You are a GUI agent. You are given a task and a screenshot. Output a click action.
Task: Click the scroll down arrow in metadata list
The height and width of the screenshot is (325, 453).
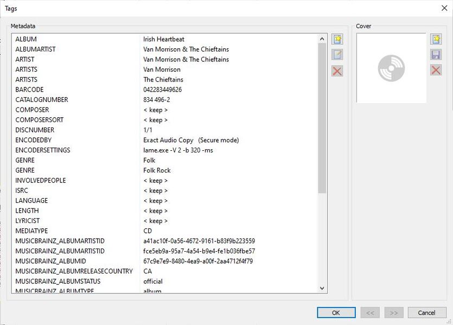(322, 288)
